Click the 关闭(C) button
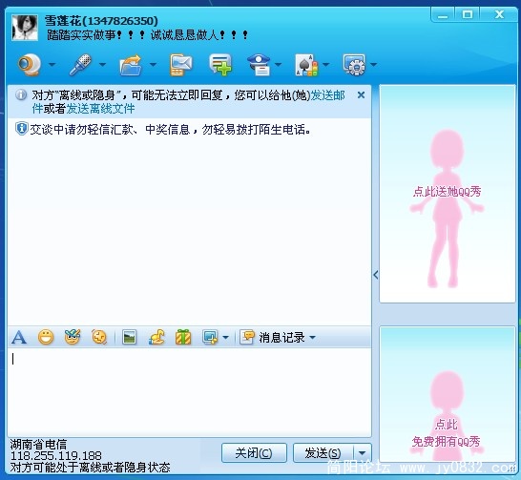Screen dimensions: 521x480 254,452
